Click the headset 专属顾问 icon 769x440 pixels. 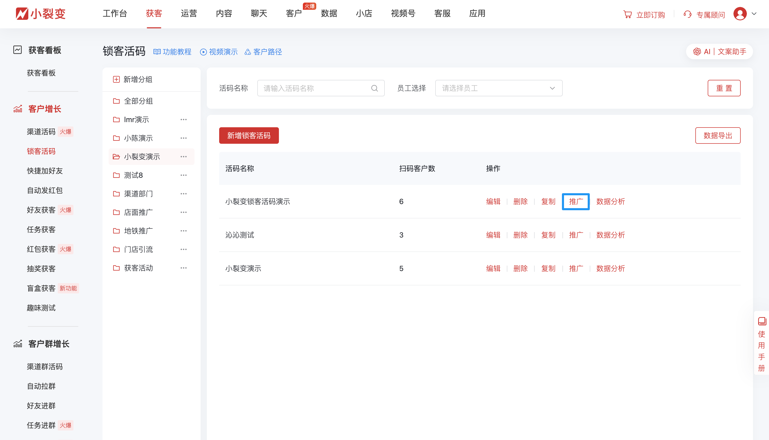687,14
